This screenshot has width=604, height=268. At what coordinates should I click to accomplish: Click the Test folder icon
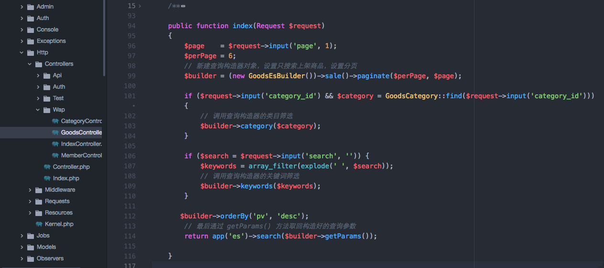(x=47, y=98)
